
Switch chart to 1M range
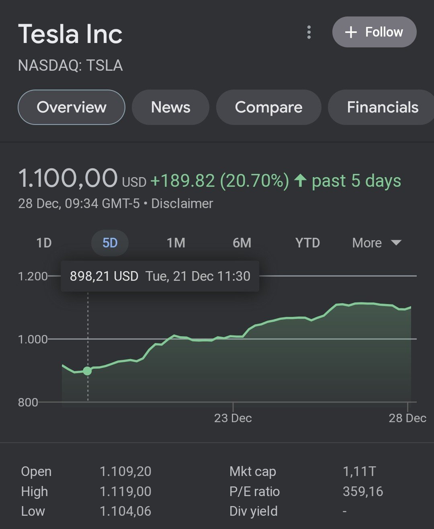[176, 243]
